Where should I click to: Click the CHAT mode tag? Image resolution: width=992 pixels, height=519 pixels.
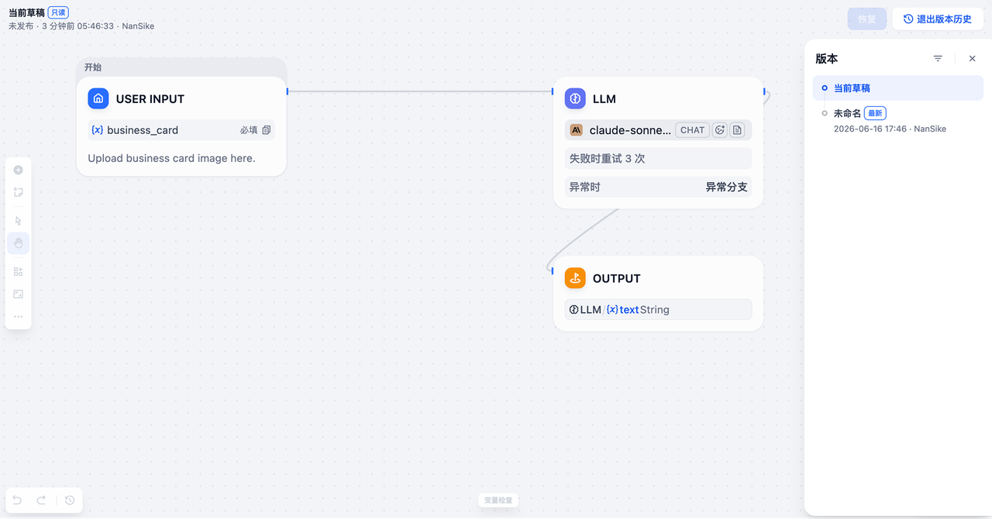pyautogui.click(x=692, y=130)
